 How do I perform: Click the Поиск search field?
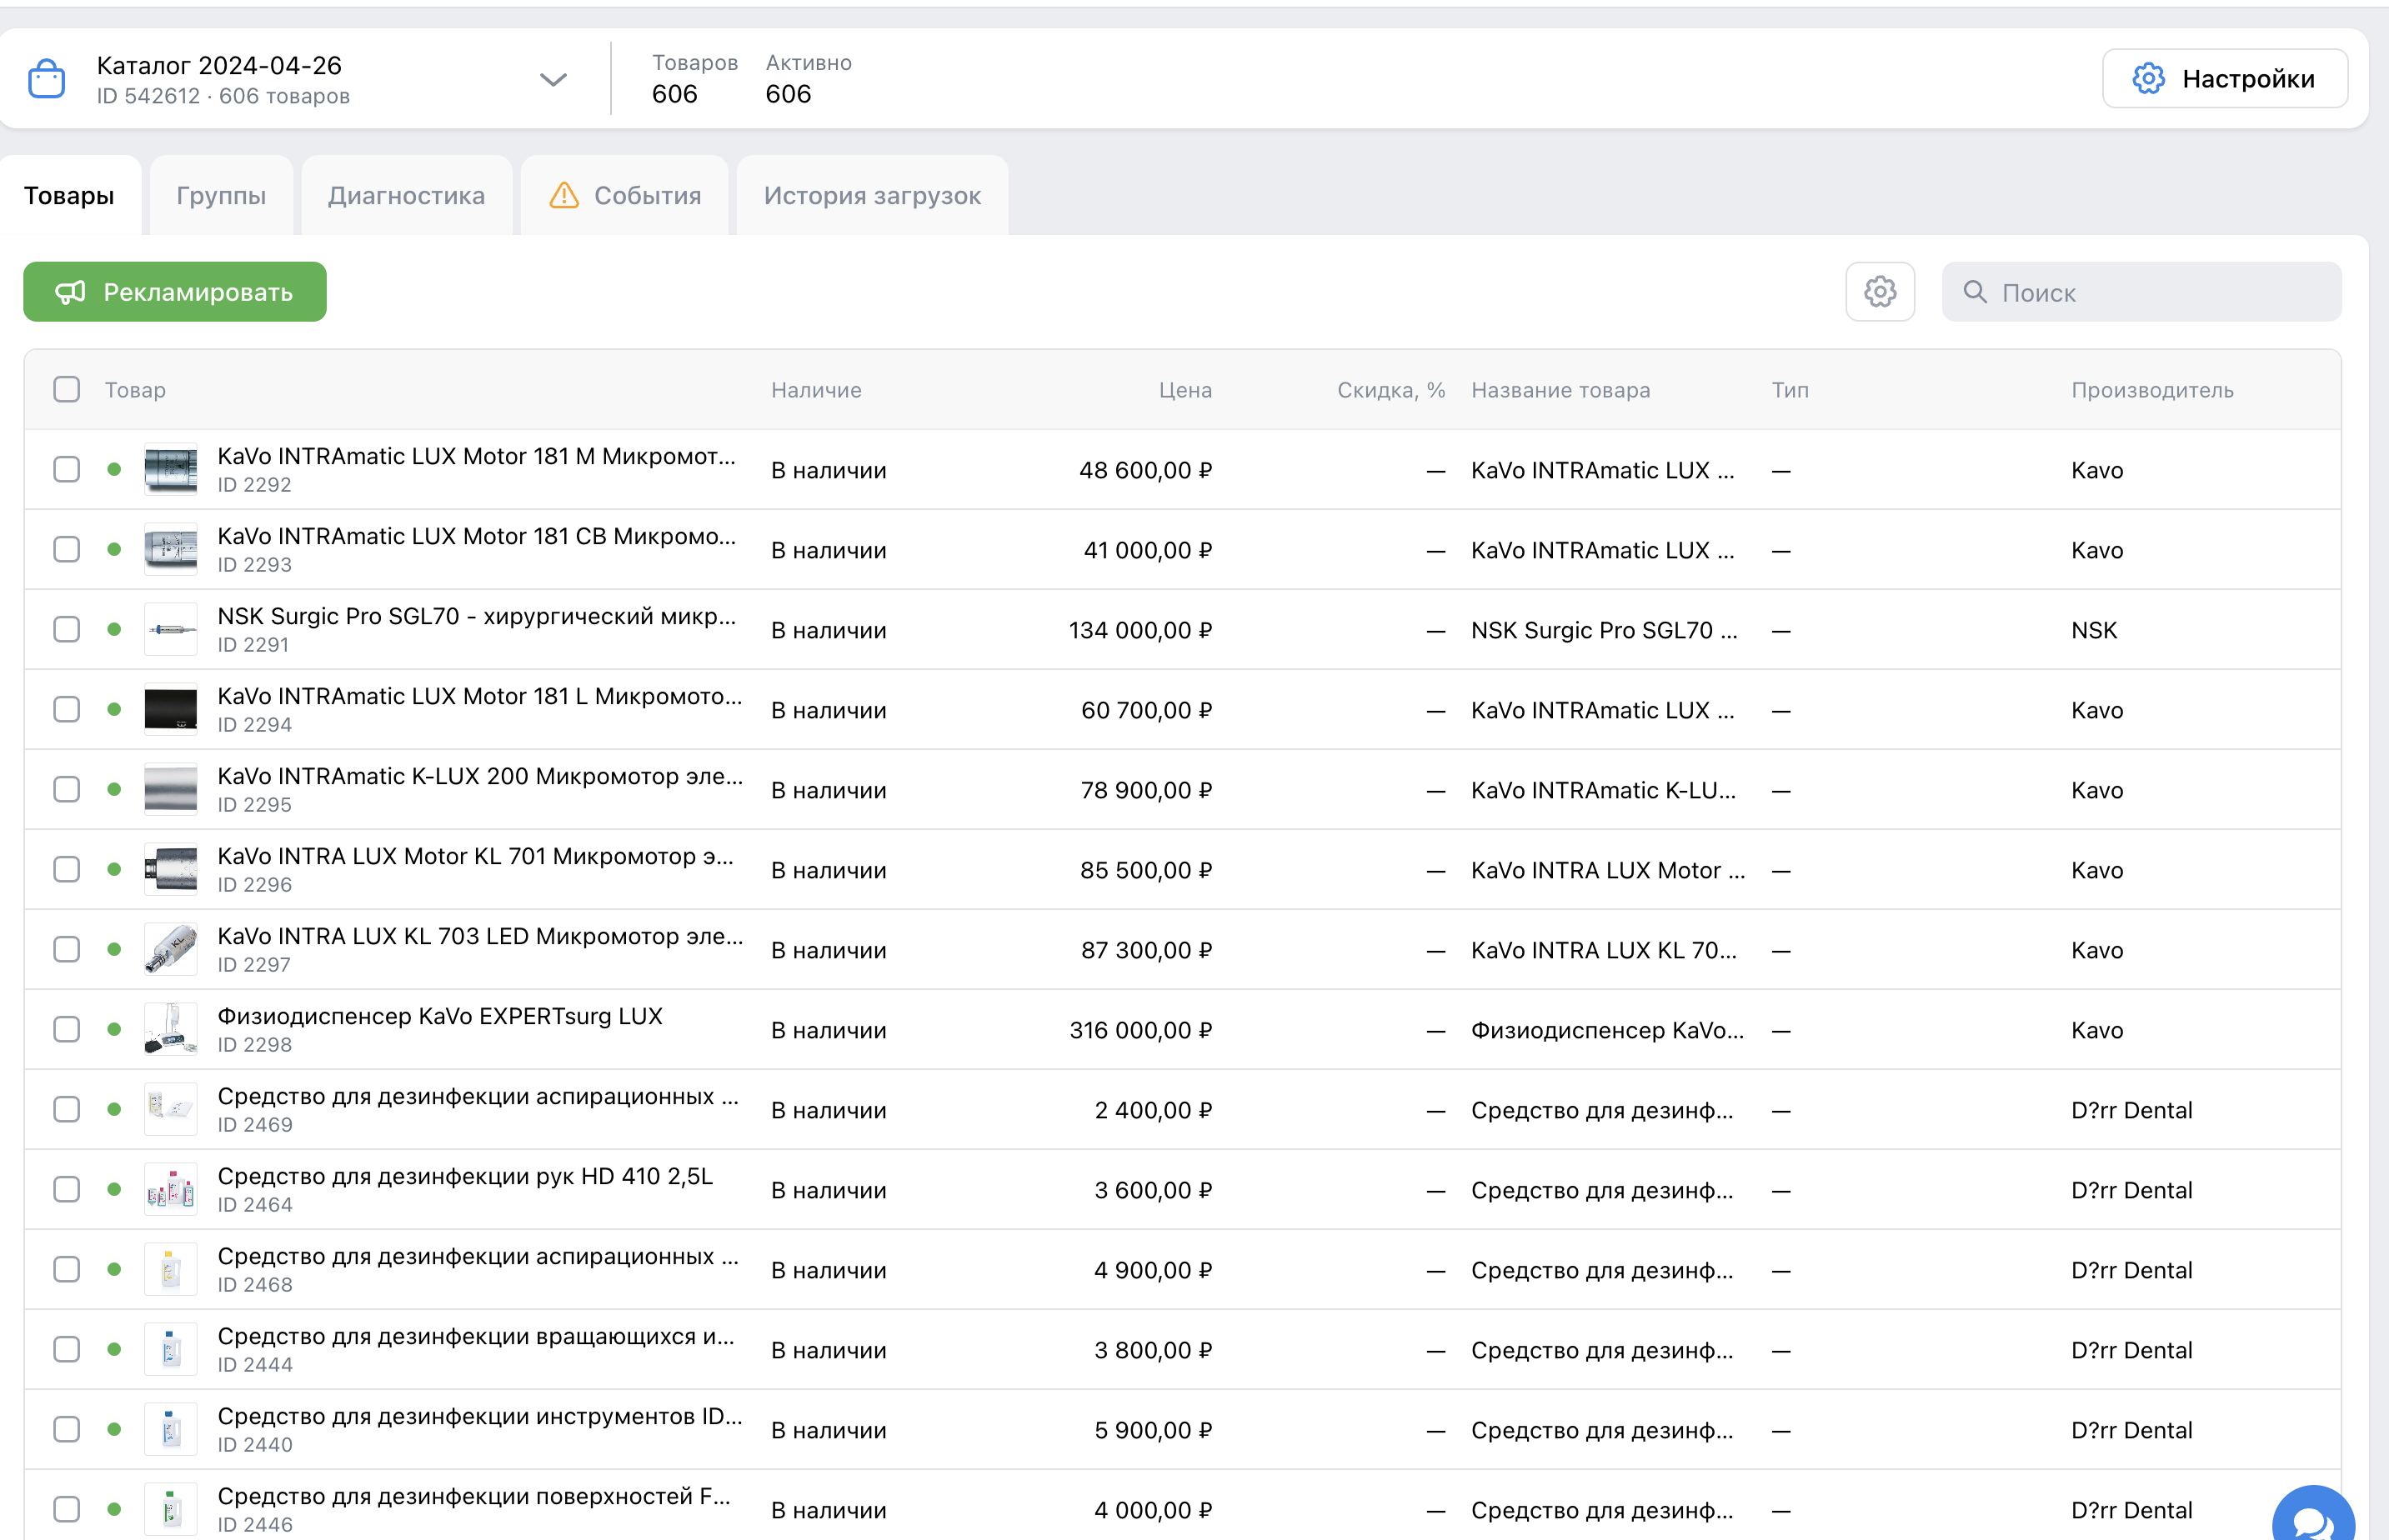(x=2141, y=292)
